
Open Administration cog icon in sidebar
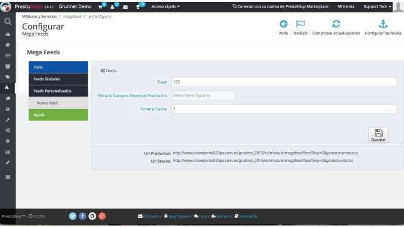(8, 141)
